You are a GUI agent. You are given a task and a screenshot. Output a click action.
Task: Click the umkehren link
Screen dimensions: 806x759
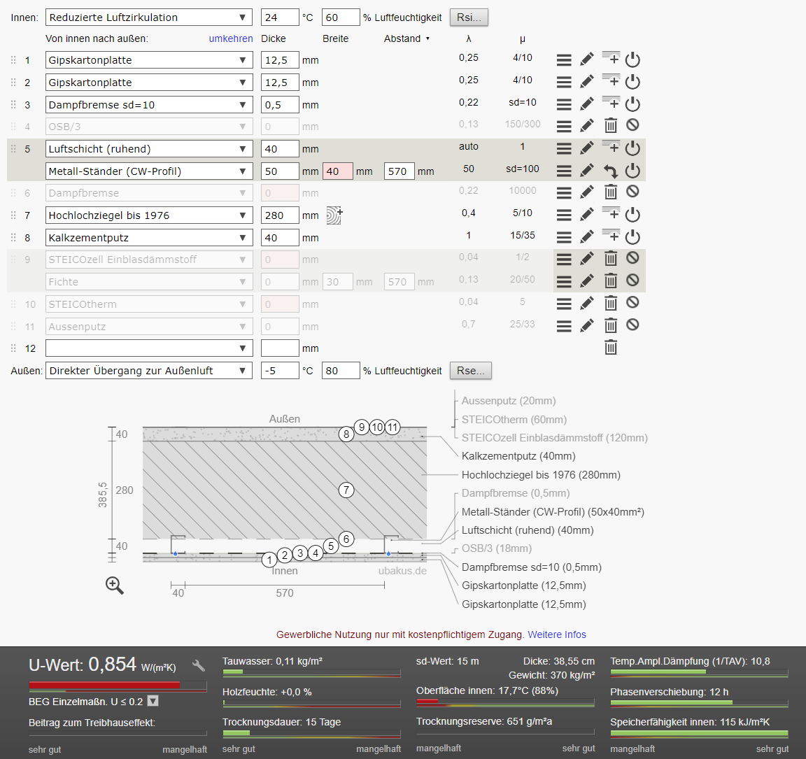(231, 38)
